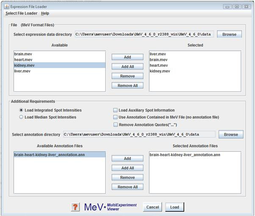The width and height of the screenshot is (255, 216).
Task: Enable Load Auxiliary Spot Information checkbox
Action: 116,110
